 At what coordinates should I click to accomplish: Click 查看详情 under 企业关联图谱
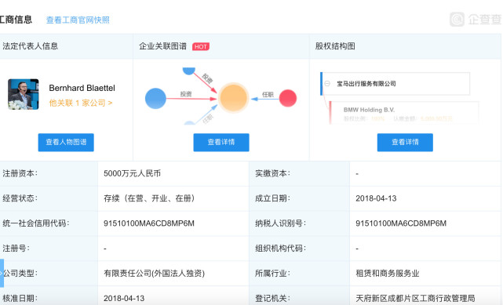point(221,142)
